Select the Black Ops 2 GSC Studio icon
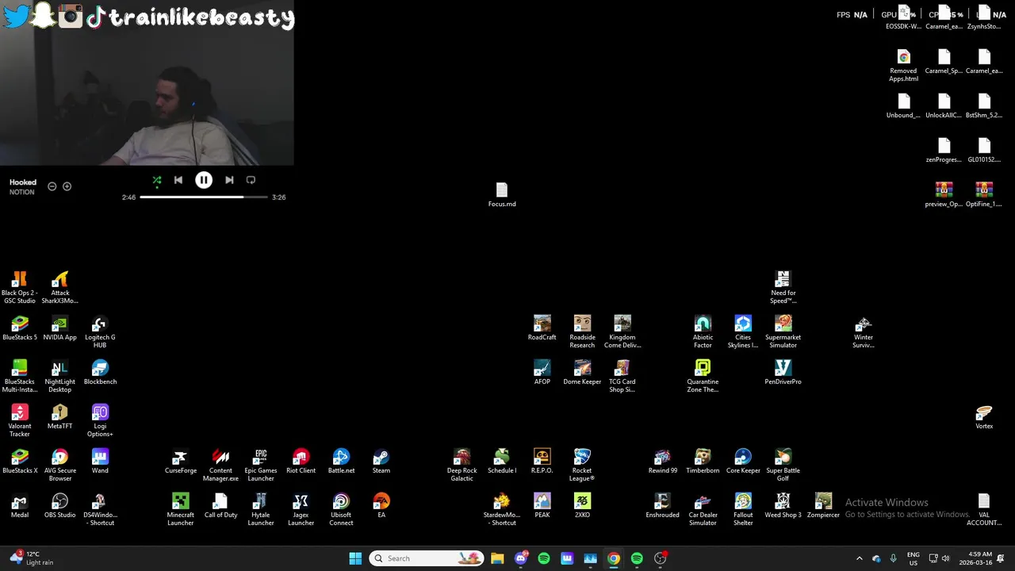 [x=20, y=287]
